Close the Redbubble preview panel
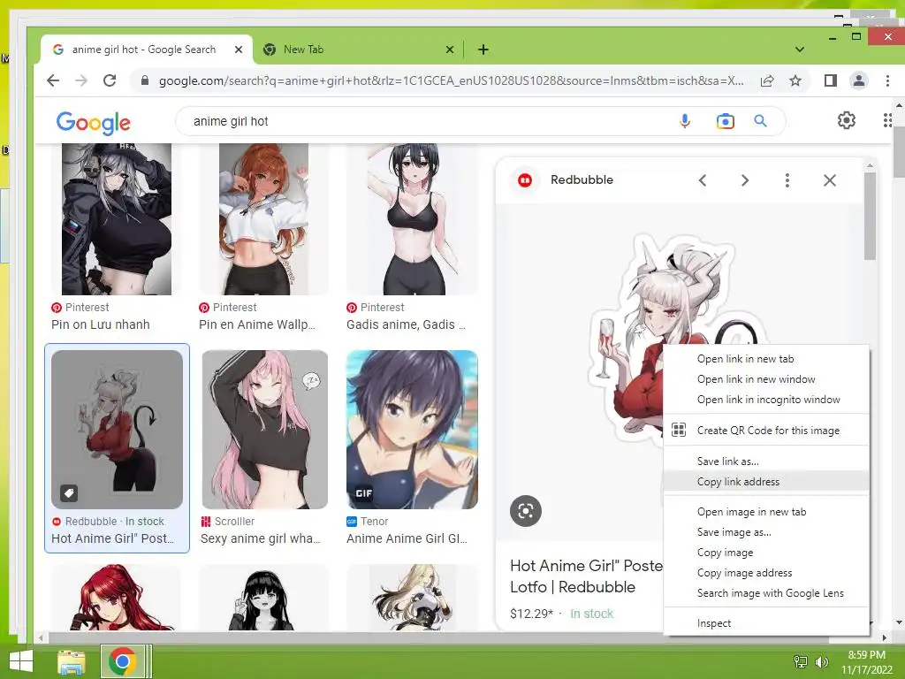 pos(829,180)
